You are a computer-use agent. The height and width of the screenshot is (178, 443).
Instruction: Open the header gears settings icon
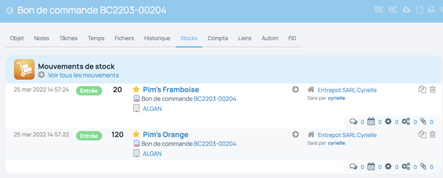(392, 10)
